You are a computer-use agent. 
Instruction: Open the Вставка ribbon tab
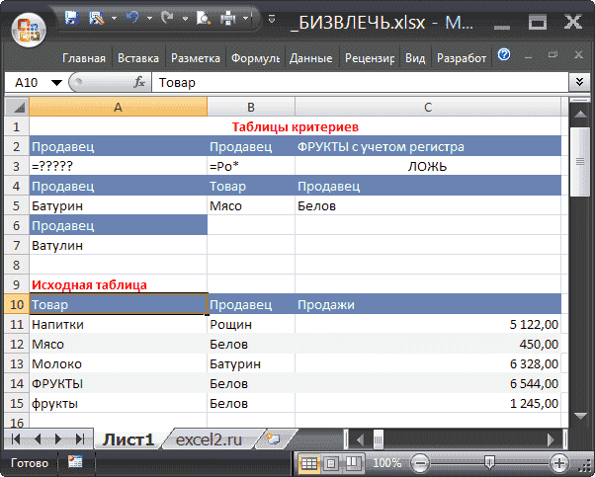(138, 58)
